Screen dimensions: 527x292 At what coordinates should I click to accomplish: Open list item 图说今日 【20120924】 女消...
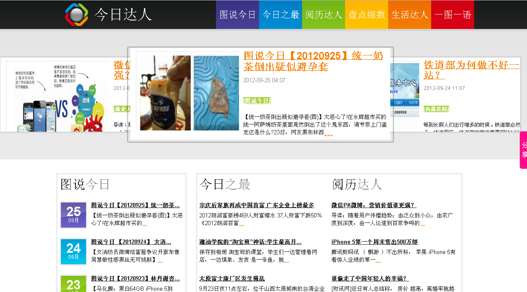131,242
